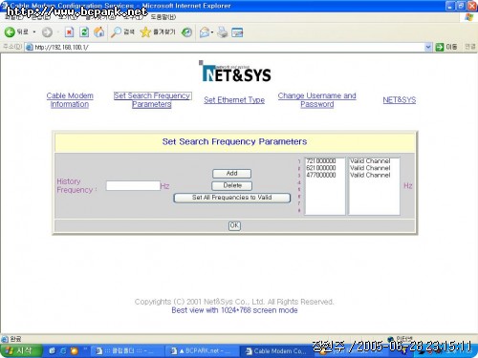Screen dimensions: 478x358
Task: Print the page with the printer icon
Action: 223,32
